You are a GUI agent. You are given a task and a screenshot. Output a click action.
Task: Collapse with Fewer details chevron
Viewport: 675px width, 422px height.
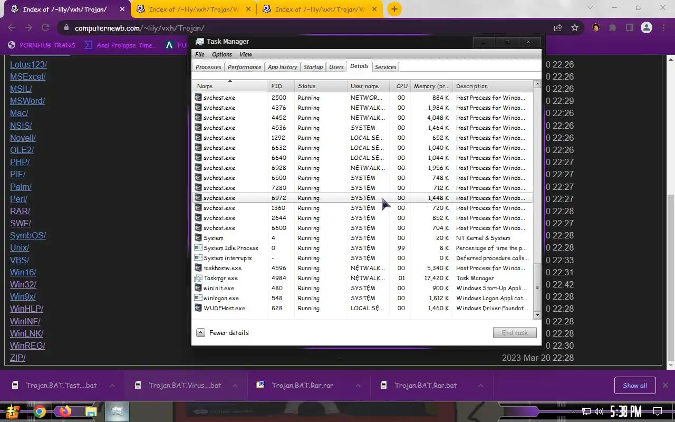point(200,333)
